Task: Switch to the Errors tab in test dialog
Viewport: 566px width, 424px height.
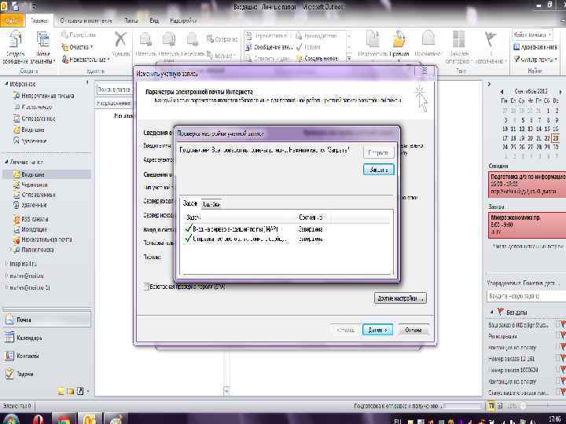Action: 211,204
